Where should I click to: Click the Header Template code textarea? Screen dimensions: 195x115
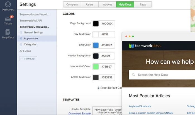tap(107, 111)
